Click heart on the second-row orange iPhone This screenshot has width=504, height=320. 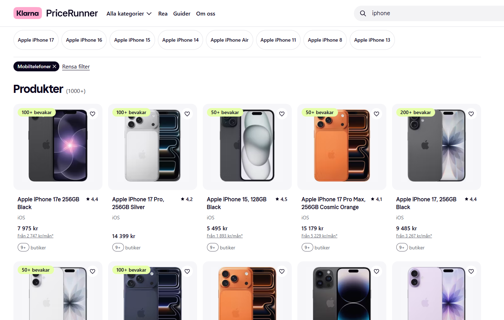point(282,271)
